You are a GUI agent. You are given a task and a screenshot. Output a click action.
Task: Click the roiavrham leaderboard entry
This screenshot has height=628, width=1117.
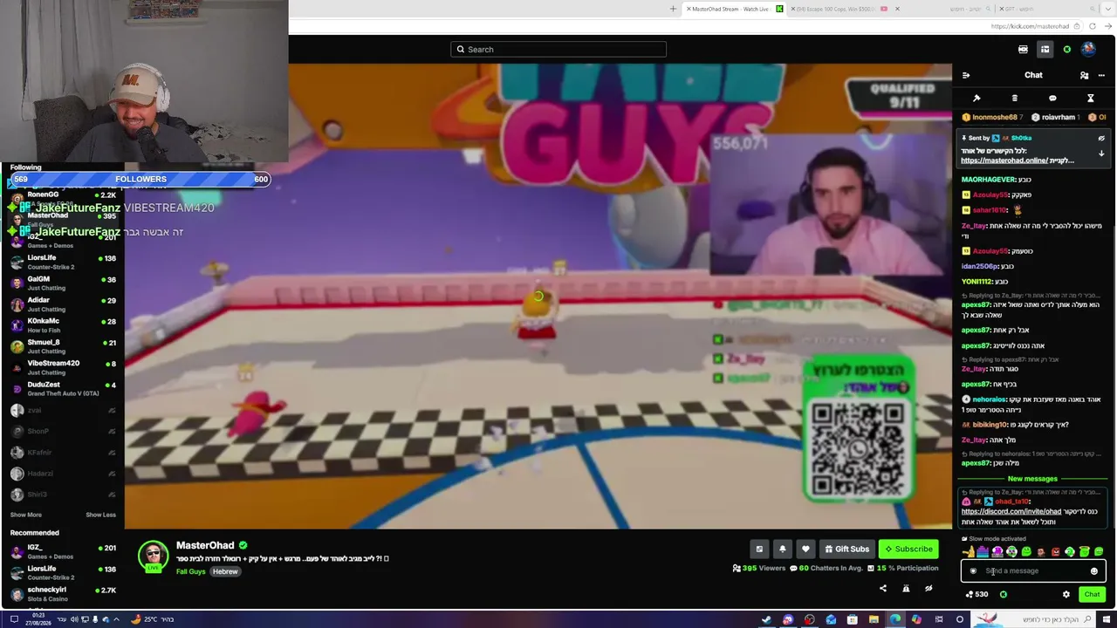pos(1056,118)
